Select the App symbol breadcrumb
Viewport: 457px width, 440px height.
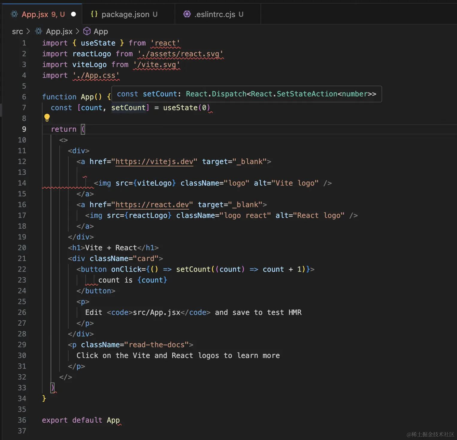click(101, 31)
